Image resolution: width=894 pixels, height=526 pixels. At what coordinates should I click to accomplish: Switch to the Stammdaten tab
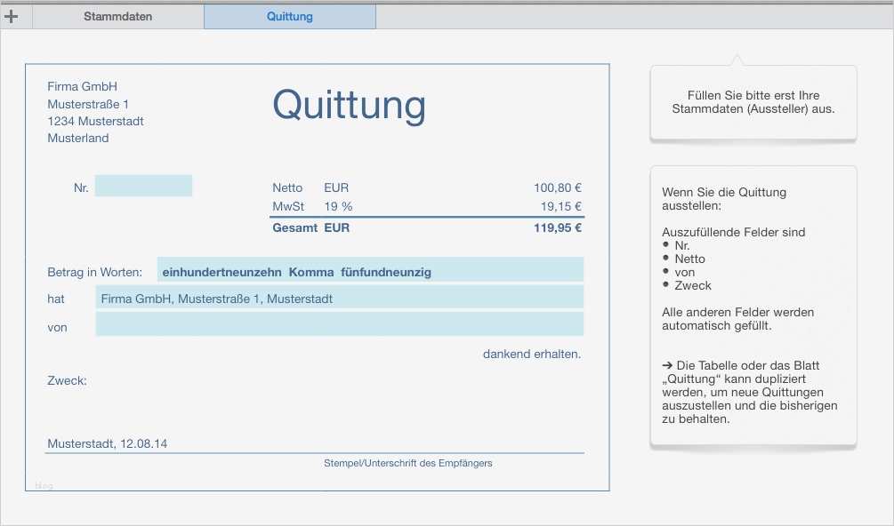pyautogui.click(x=118, y=15)
